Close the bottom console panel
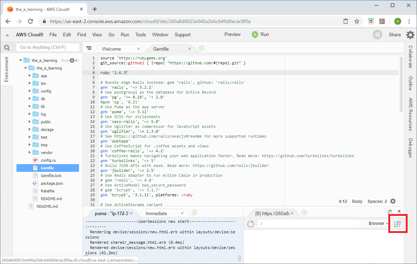The width and height of the screenshot is (417, 264). click(399, 211)
